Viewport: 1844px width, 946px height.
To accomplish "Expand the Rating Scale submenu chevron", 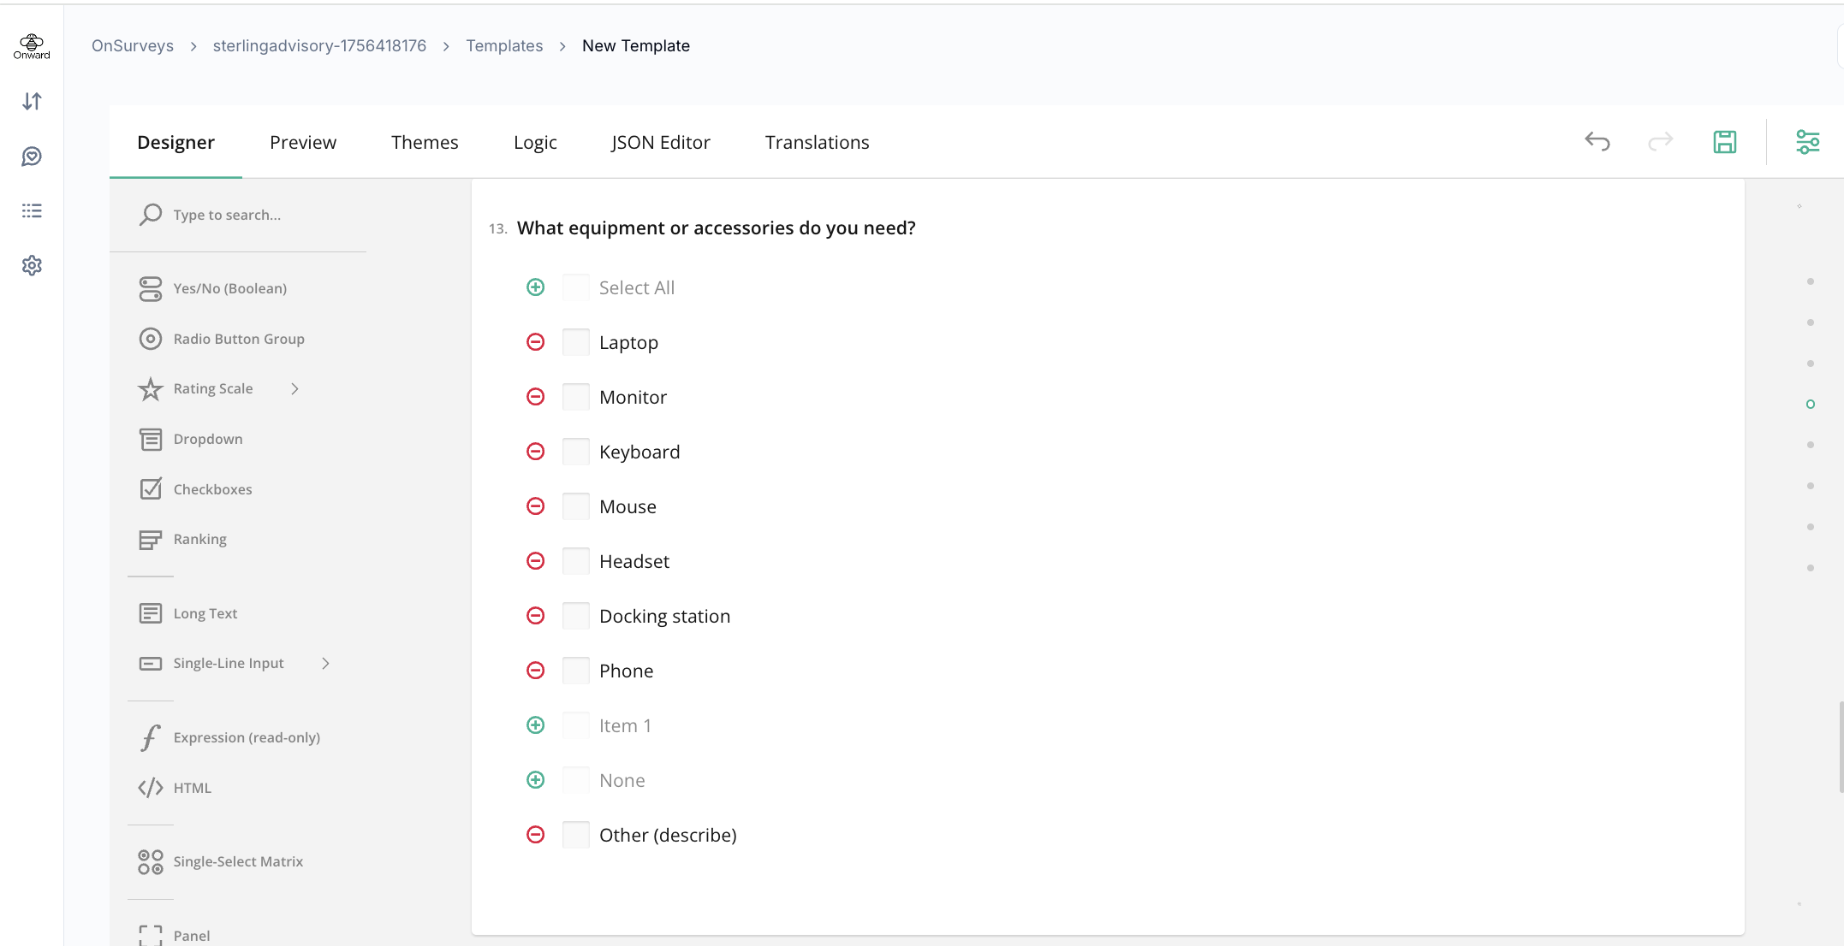I will (x=294, y=388).
